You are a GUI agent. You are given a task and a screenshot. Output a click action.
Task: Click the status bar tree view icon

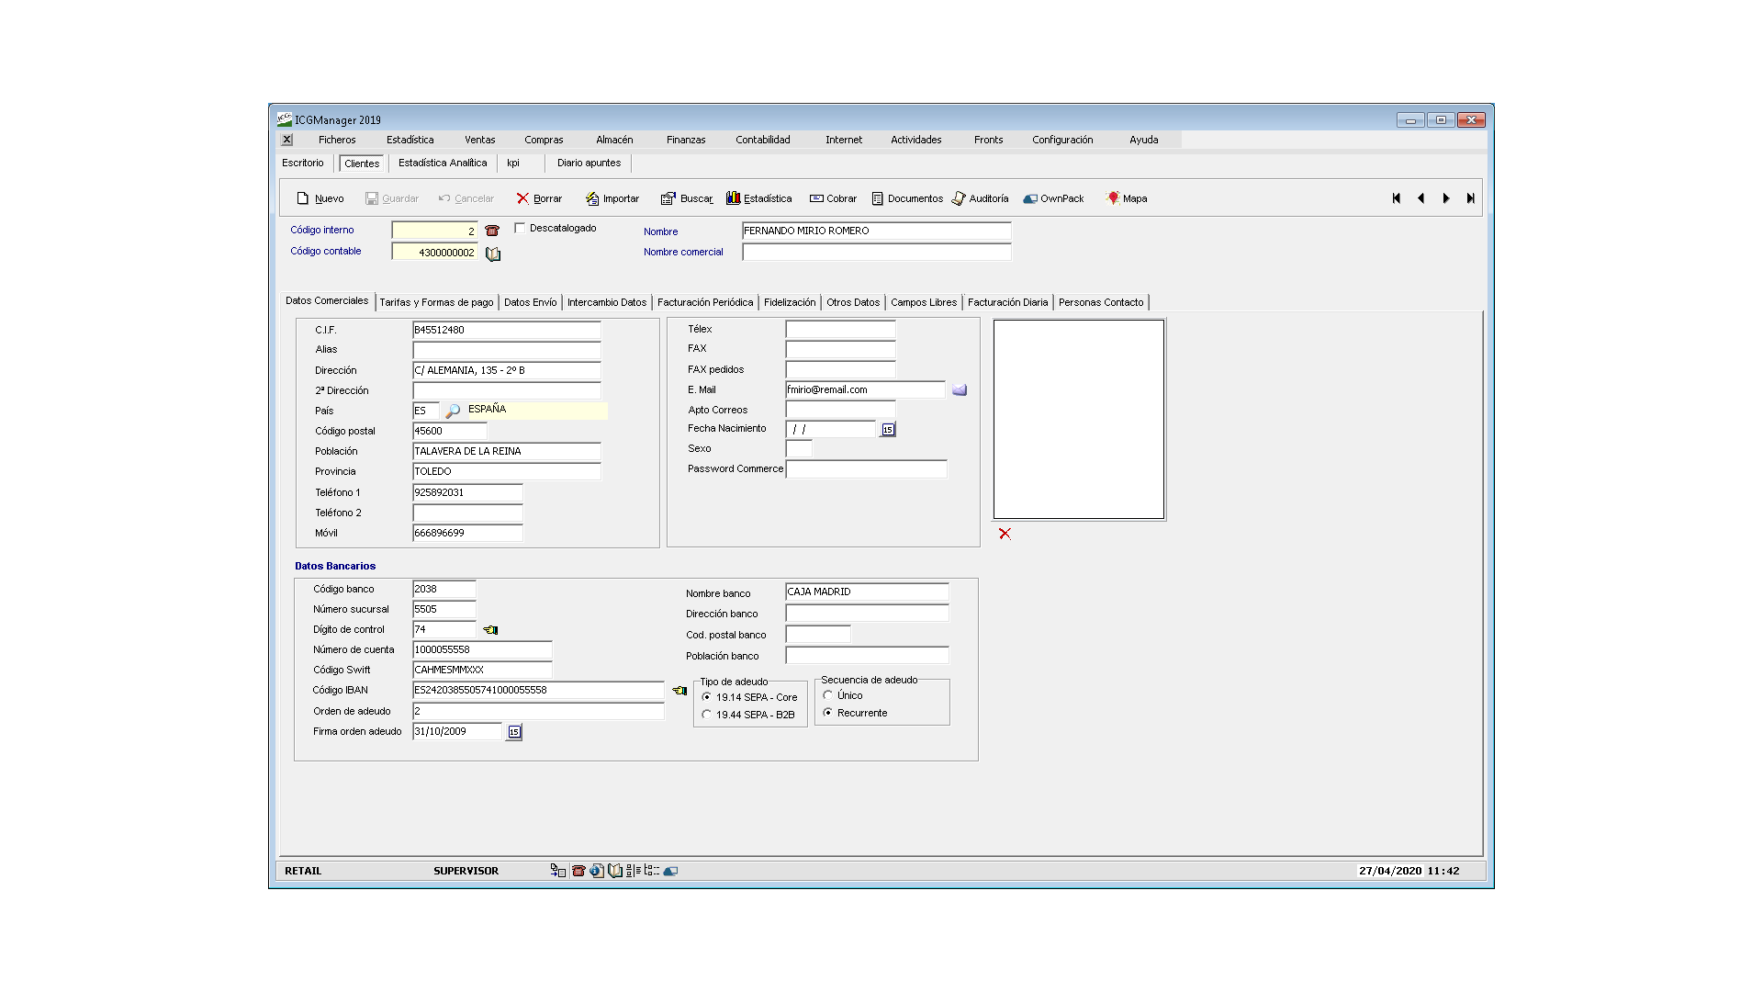652,871
